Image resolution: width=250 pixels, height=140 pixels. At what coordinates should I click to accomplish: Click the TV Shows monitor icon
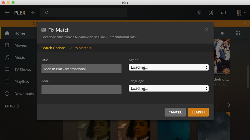coord(7,69)
